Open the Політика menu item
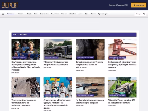This screenshot has width=148, height=111. (55, 14)
